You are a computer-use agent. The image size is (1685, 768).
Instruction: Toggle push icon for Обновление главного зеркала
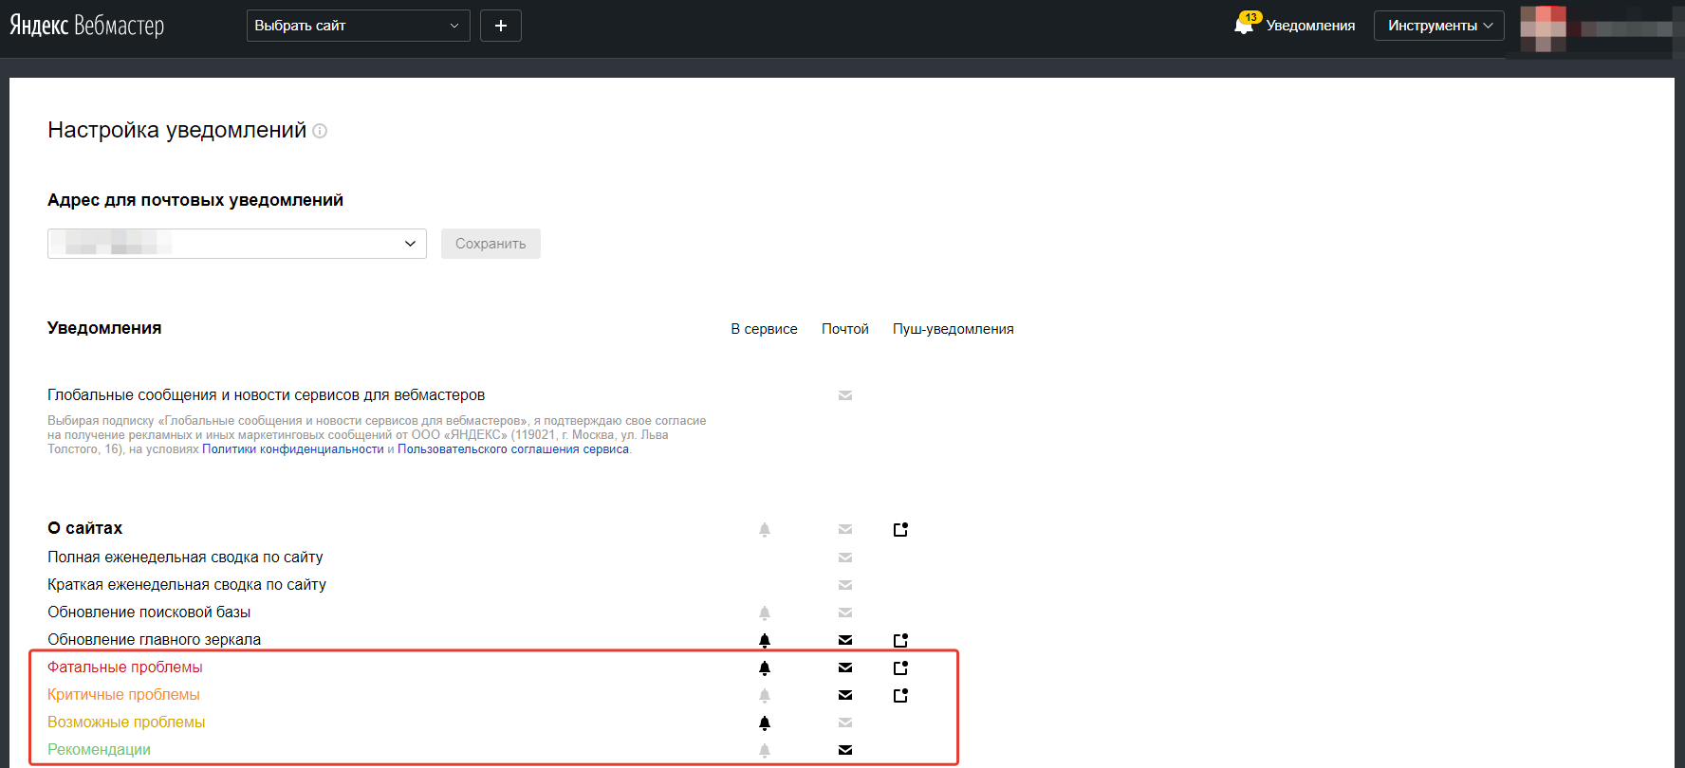(x=901, y=640)
